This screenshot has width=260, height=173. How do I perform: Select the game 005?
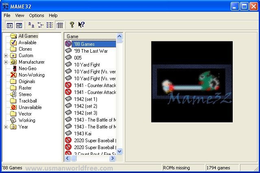(x=78, y=58)
